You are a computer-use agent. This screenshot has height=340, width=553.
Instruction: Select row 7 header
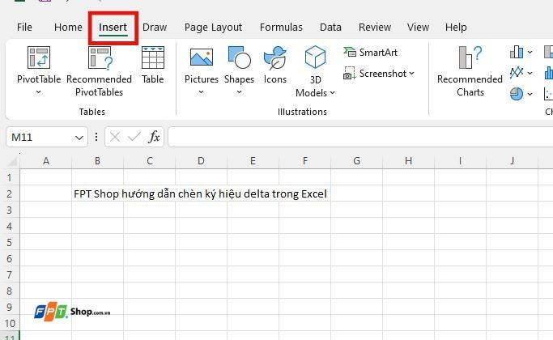(x=10, y=274)
